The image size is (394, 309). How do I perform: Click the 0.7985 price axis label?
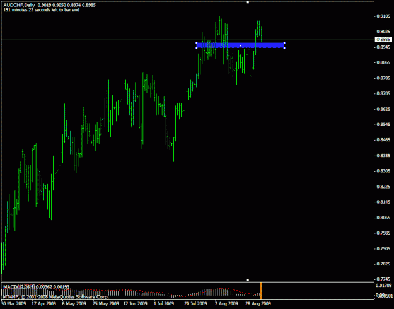(x=383, y=233)
